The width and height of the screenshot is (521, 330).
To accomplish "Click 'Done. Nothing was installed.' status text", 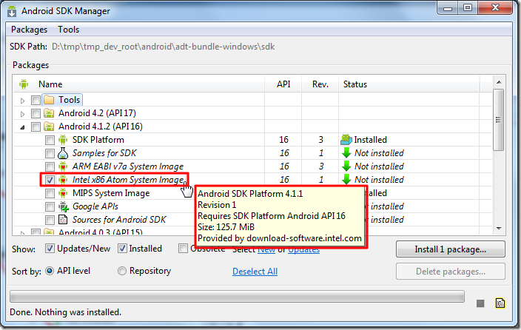I will click(x=65, y=312).
